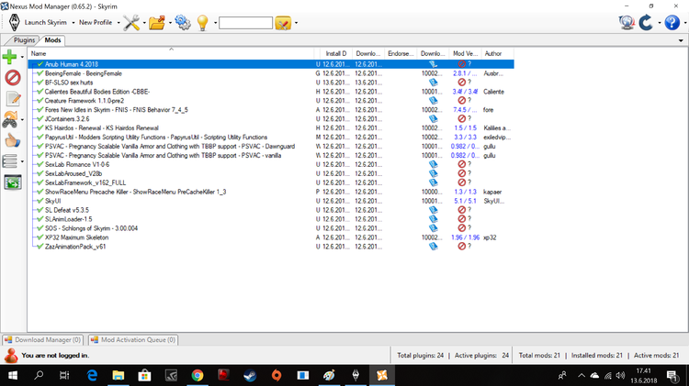Toggle the checkmark for SLAnimLoader-1.5

[x=40, y=219]
